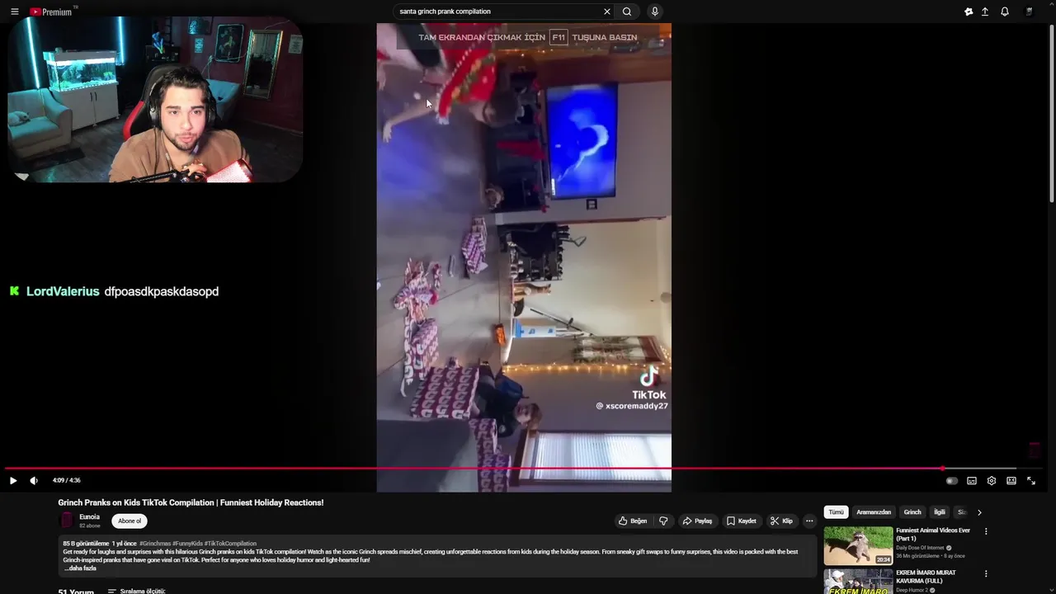Click the 85 B görüntüleme view count
This screenshot has width=1056, height=594.
click(86, 544)
